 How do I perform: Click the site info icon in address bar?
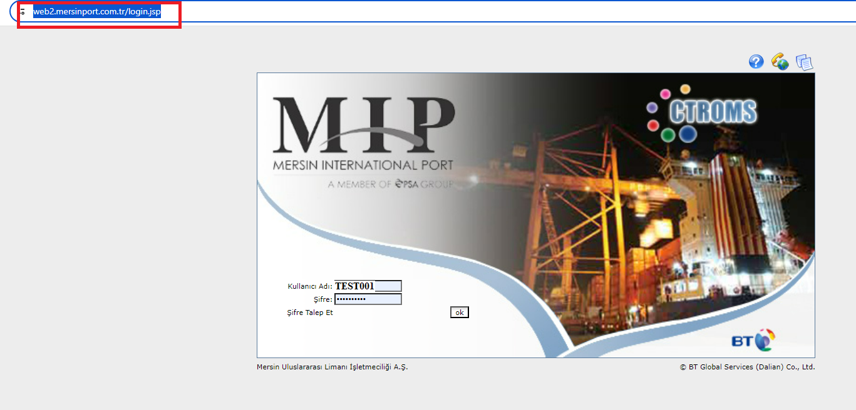click(x=23, y=12)
